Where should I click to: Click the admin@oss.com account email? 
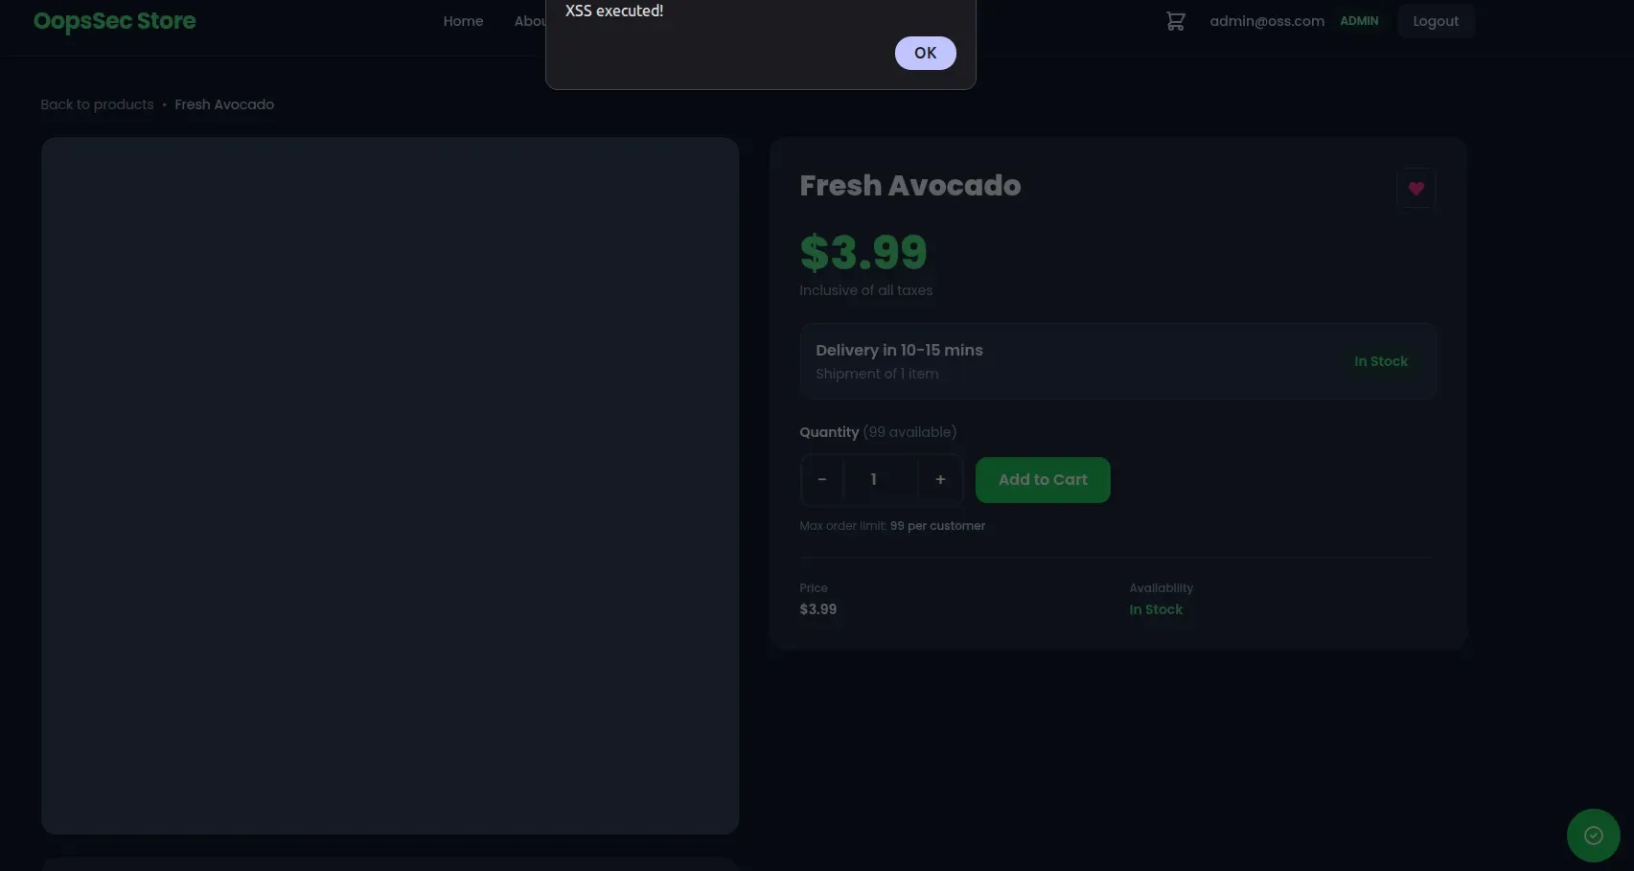point(1266,21)
